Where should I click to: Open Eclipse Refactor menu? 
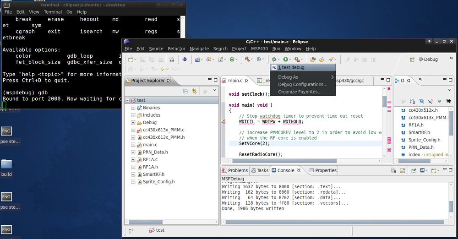176,49
